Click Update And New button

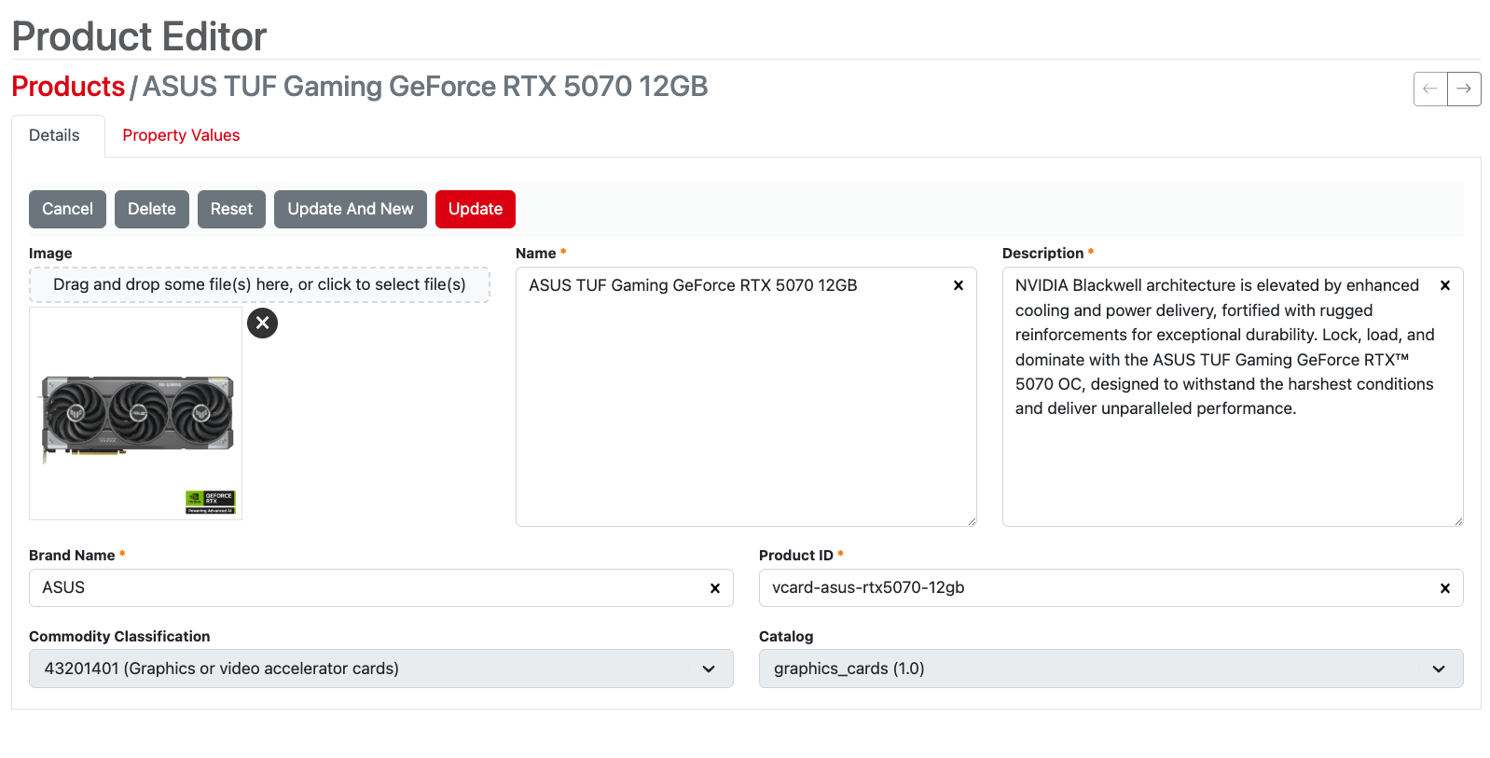[x=350, y=209]
